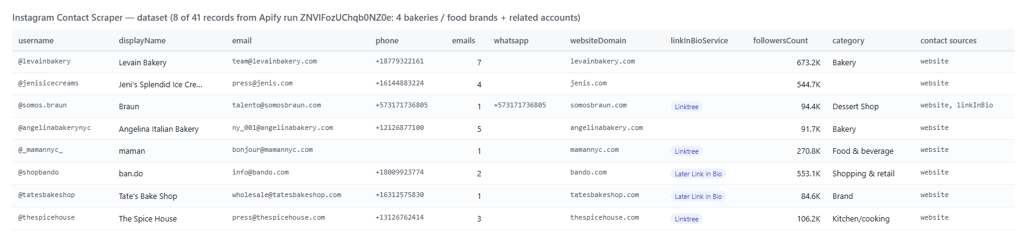The image size is (1027, 241).
Task: Click the Food & beverage category cell
Action: (x=863, y=151)
